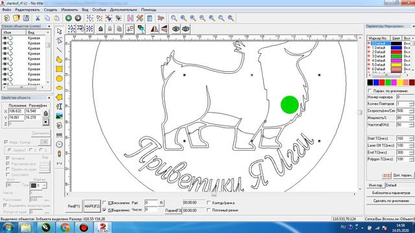Select the Node edit tool
Screen dimensions: 415x233
pyautogui.click(x=59, y=40)
